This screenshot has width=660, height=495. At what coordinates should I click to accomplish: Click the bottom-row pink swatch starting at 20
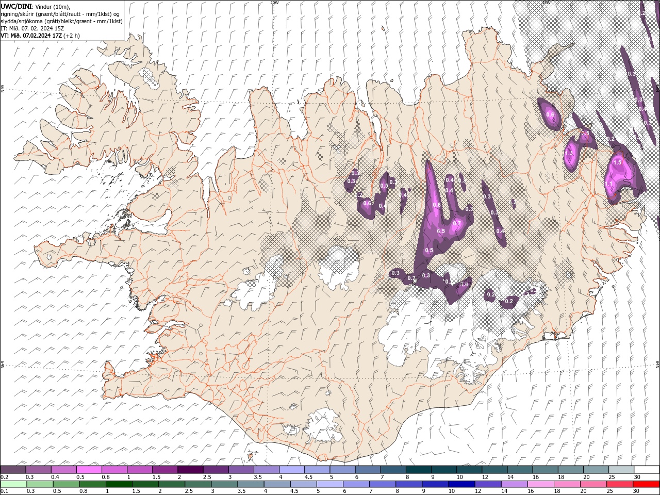click(593, 484)
